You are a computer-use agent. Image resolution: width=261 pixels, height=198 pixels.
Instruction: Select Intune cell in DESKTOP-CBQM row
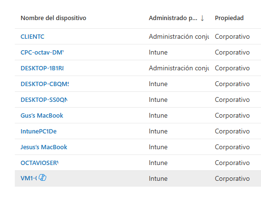click(x=158, y=84)
